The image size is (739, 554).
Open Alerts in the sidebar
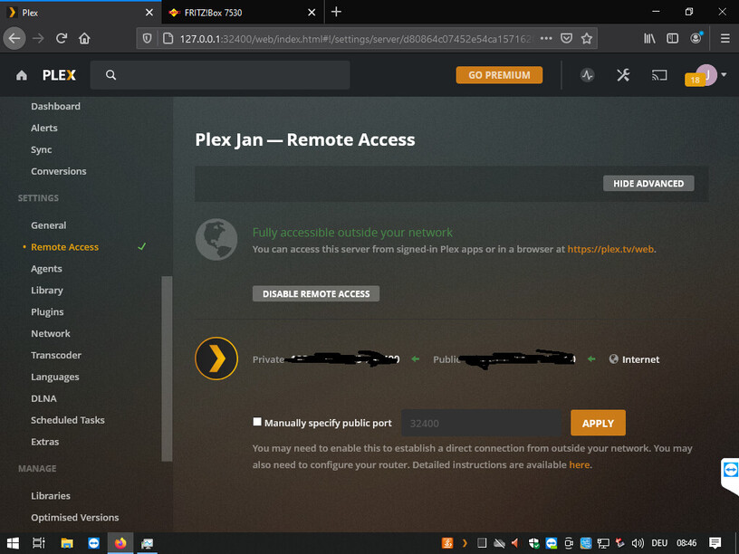pyautogui.click(x=44, y=129)
